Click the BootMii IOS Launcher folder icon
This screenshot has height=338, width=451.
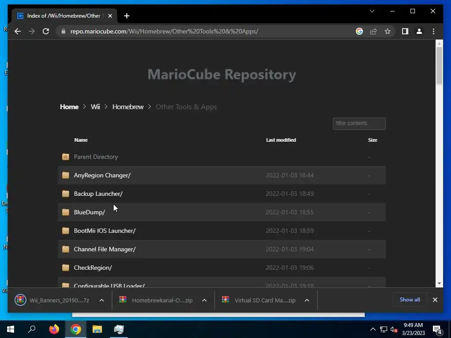[66, 231]
